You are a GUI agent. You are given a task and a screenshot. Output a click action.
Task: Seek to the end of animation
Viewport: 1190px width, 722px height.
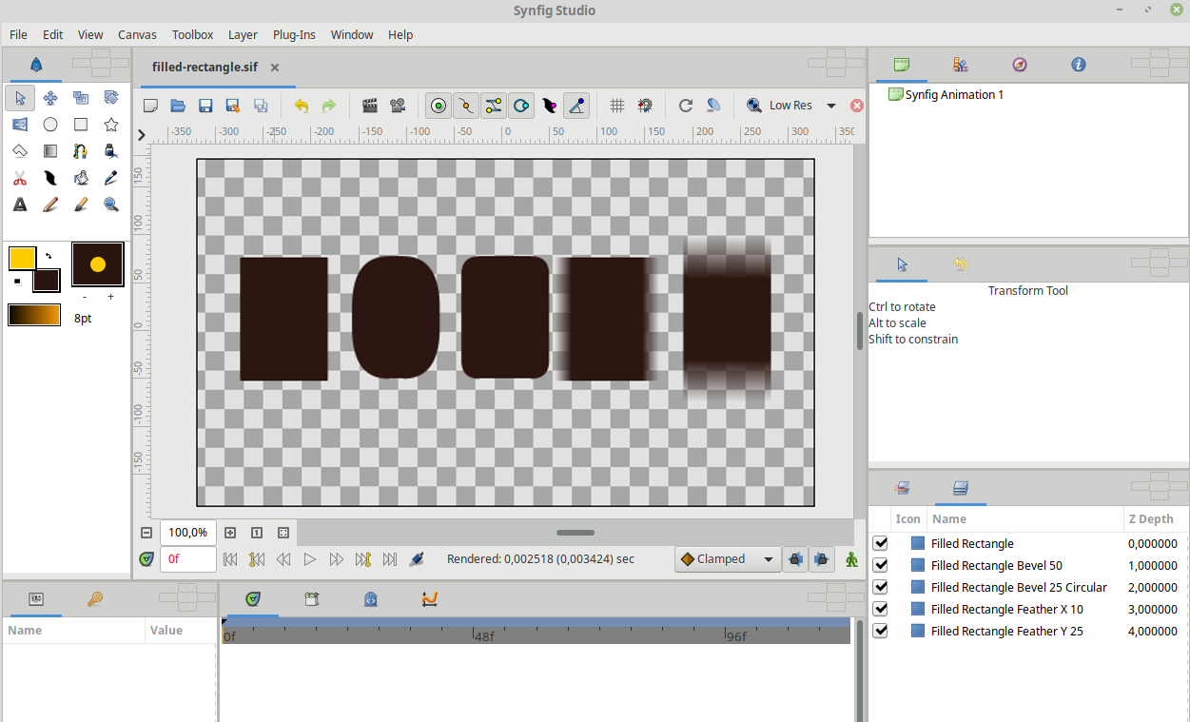390,559
